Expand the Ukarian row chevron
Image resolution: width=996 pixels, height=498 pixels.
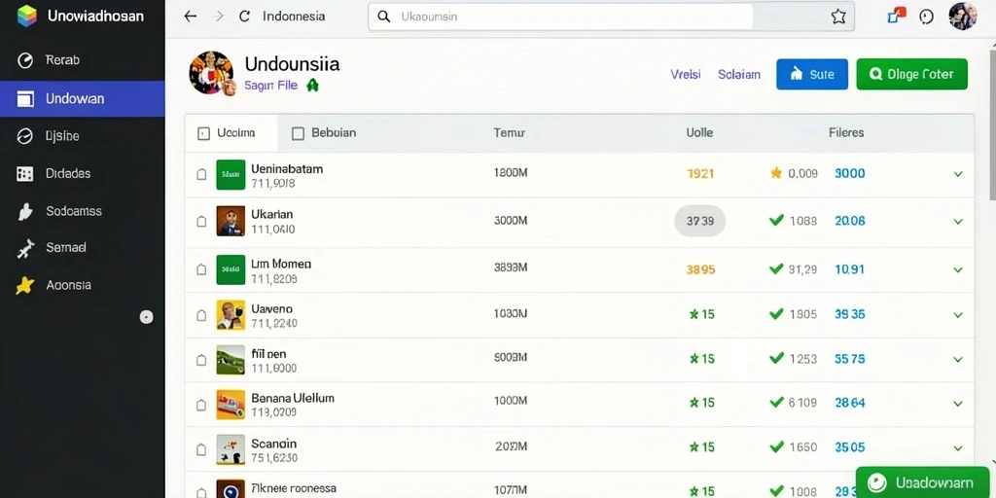pos(958,222)
